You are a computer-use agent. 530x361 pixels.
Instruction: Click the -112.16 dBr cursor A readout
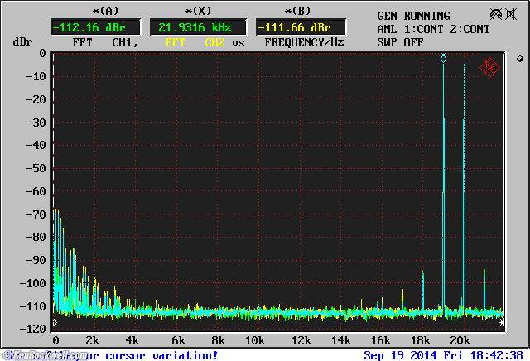[x=96, y=27]
